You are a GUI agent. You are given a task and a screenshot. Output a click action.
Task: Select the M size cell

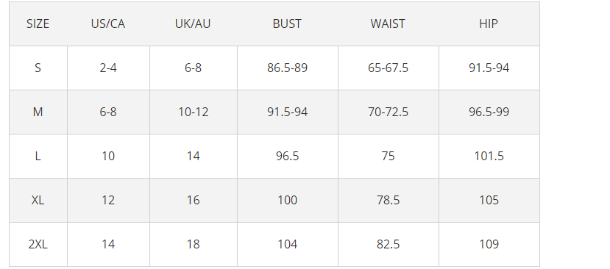point(38,112)
